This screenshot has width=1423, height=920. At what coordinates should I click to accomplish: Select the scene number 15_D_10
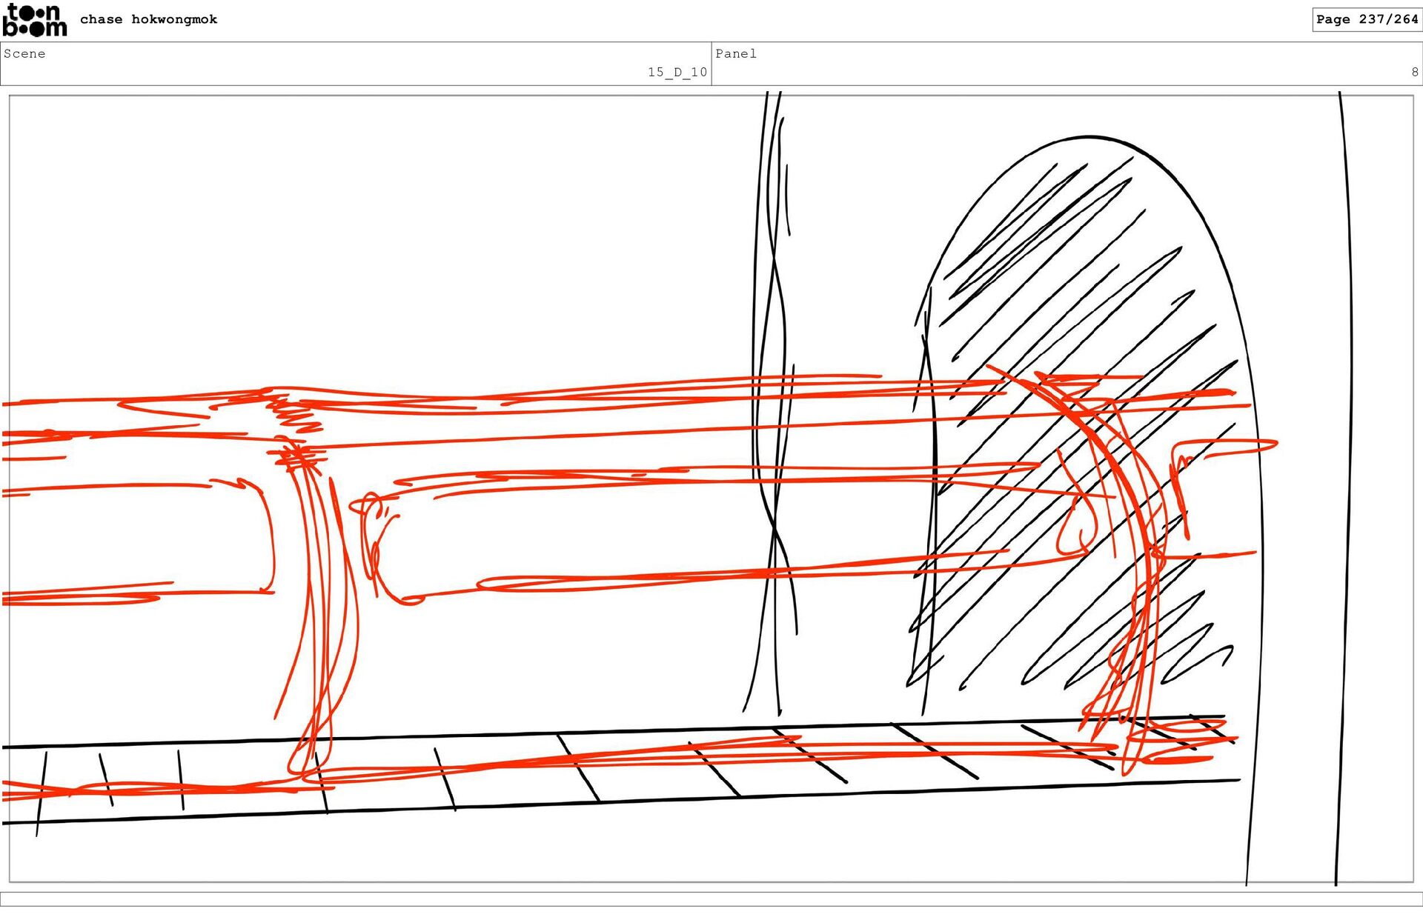coord(677,72)
